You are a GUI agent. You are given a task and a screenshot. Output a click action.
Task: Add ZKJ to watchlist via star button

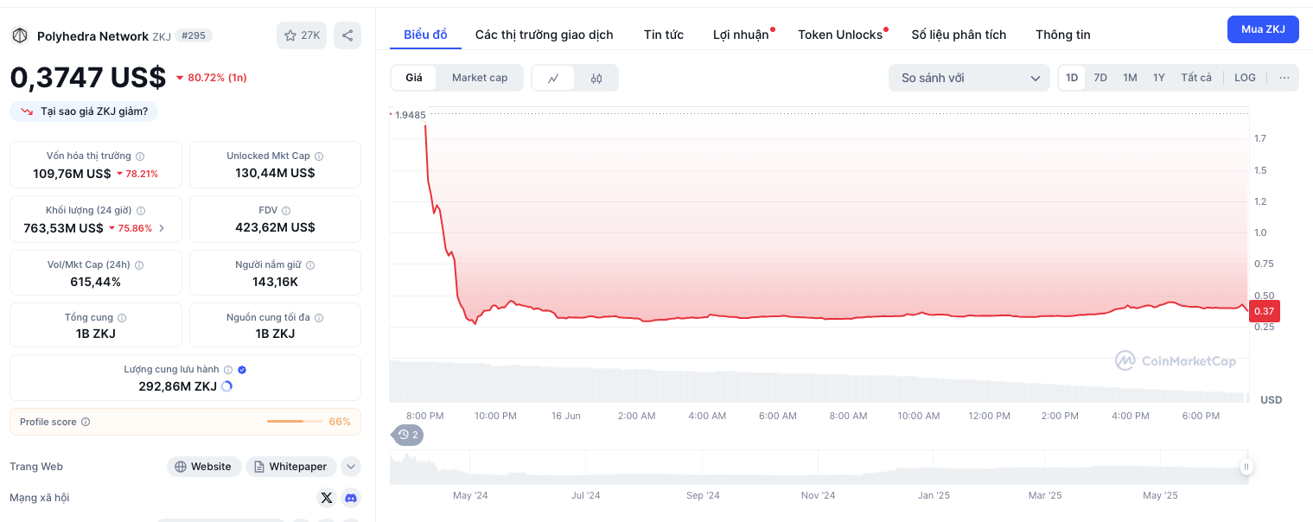pos(301,35)
